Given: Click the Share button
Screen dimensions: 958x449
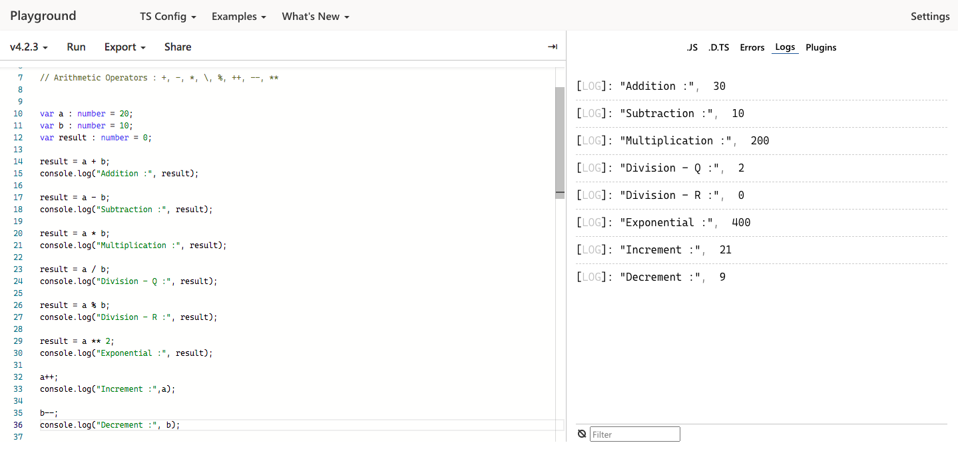Looking at the screenshot, I should point(178,47).
